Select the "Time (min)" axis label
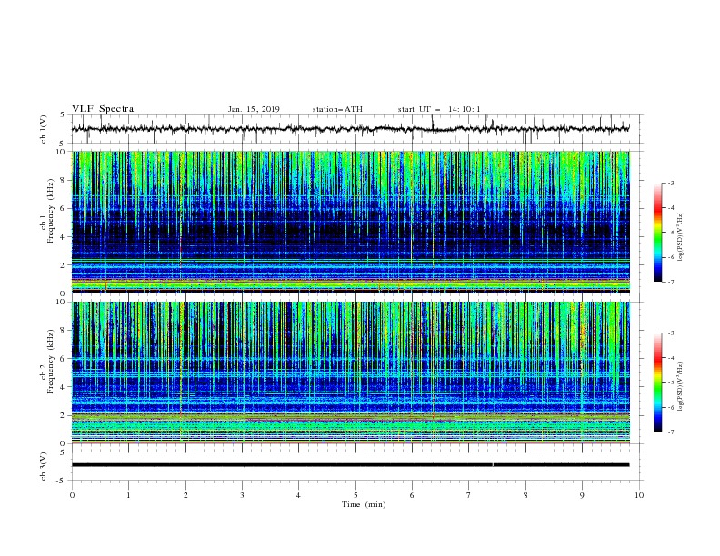Screen dimensions: 720x556 [x=364, y=504]
